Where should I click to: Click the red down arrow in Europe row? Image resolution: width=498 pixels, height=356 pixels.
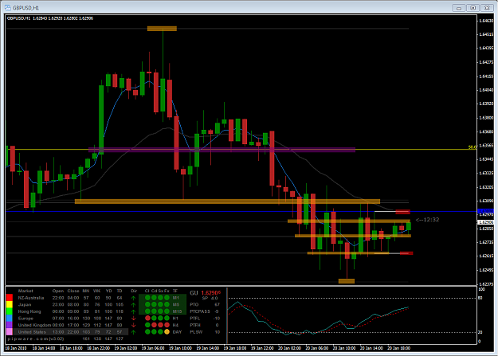coord(133,319)
